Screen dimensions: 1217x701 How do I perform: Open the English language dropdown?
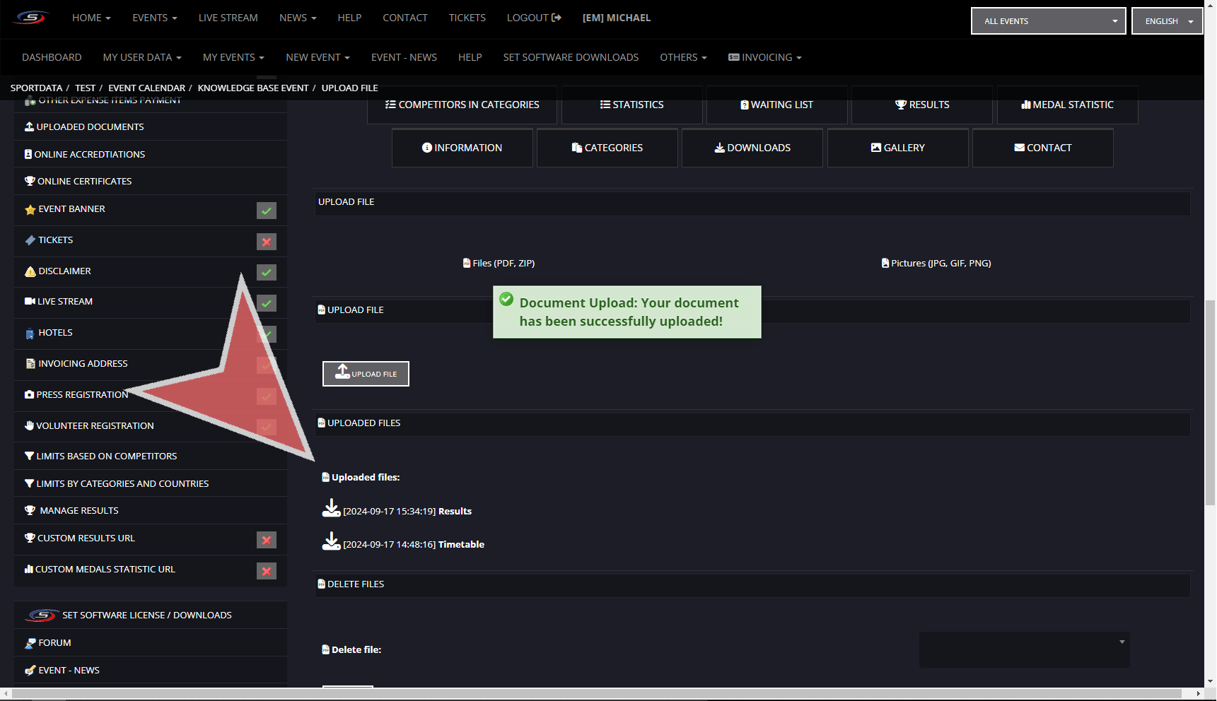(x=1167, y=21)
